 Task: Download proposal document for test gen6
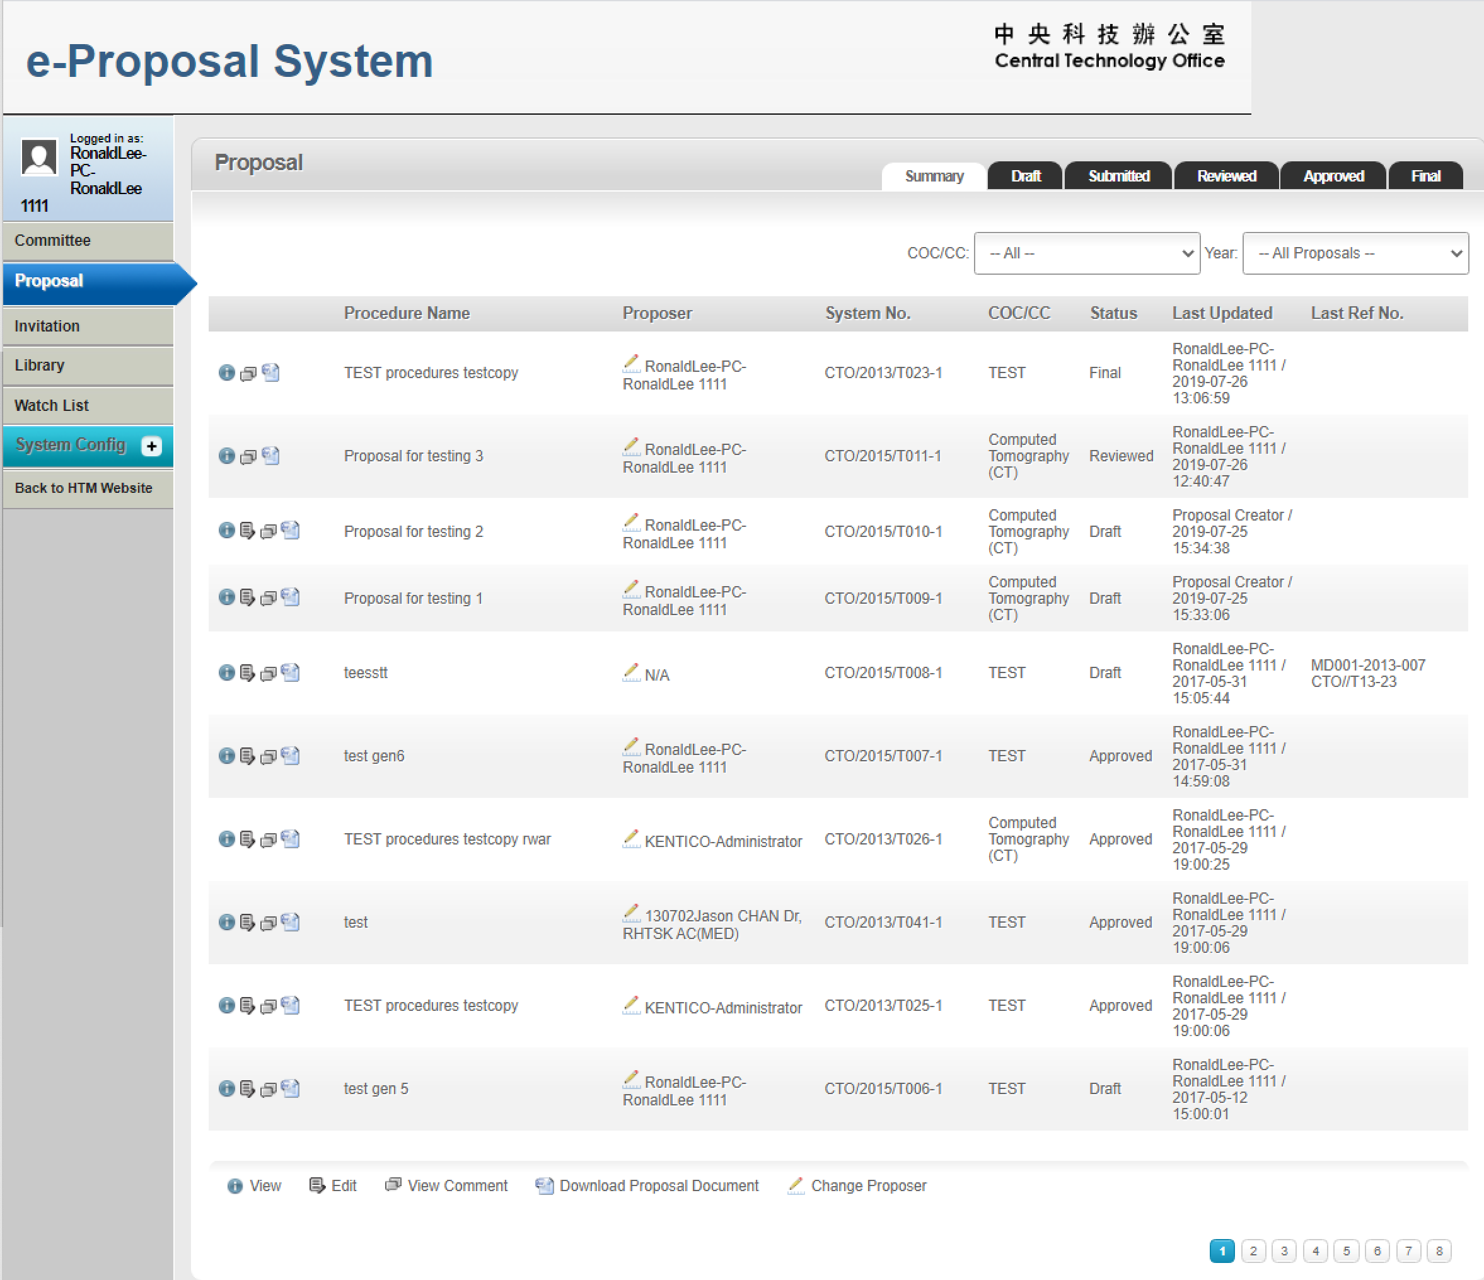(x=290, y=755)
